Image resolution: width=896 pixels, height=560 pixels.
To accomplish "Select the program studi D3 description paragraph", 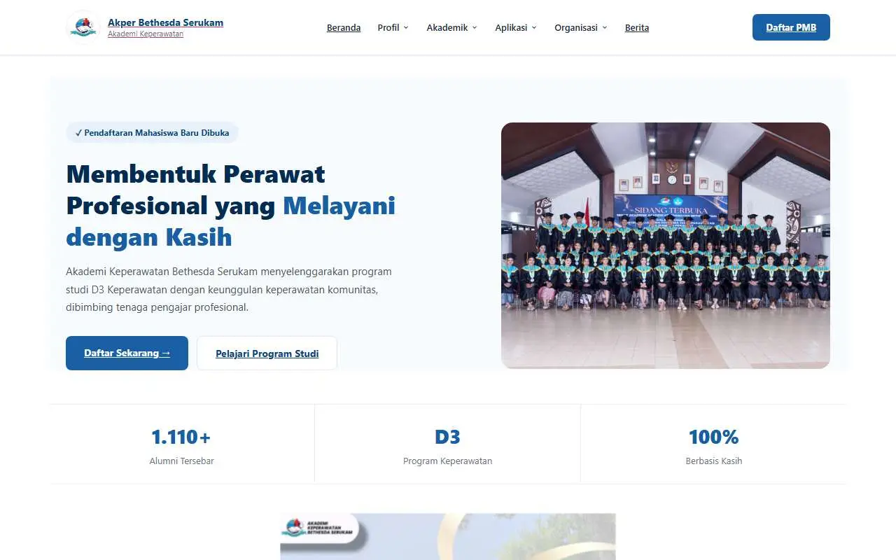I will tap(229, 289).
